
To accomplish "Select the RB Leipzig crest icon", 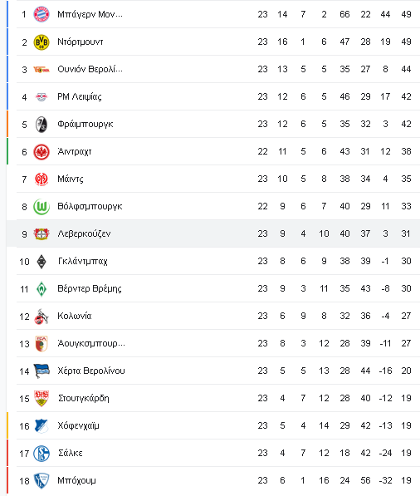I will click(x=42, y=97).
